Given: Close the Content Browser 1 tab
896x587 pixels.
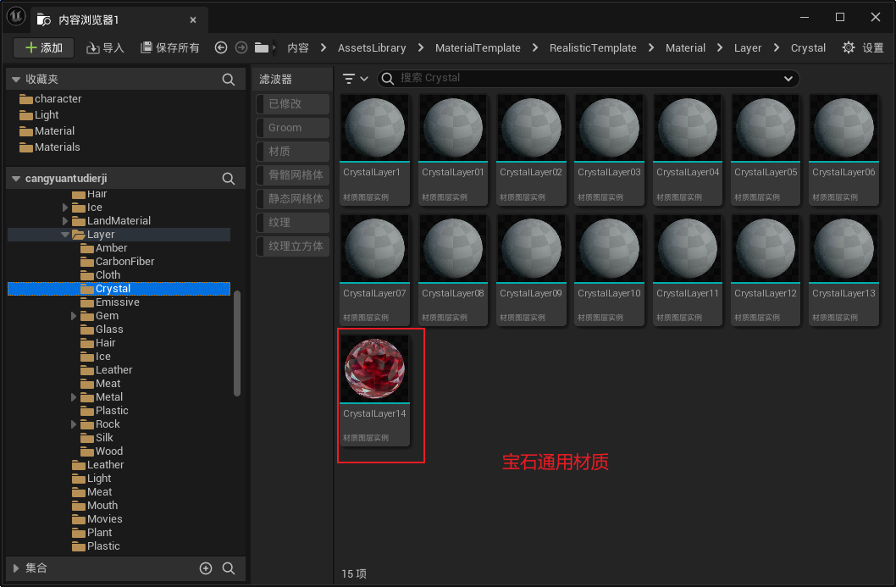Looking at the screenshot, I should pyautogui.click(x=193, y=19).
